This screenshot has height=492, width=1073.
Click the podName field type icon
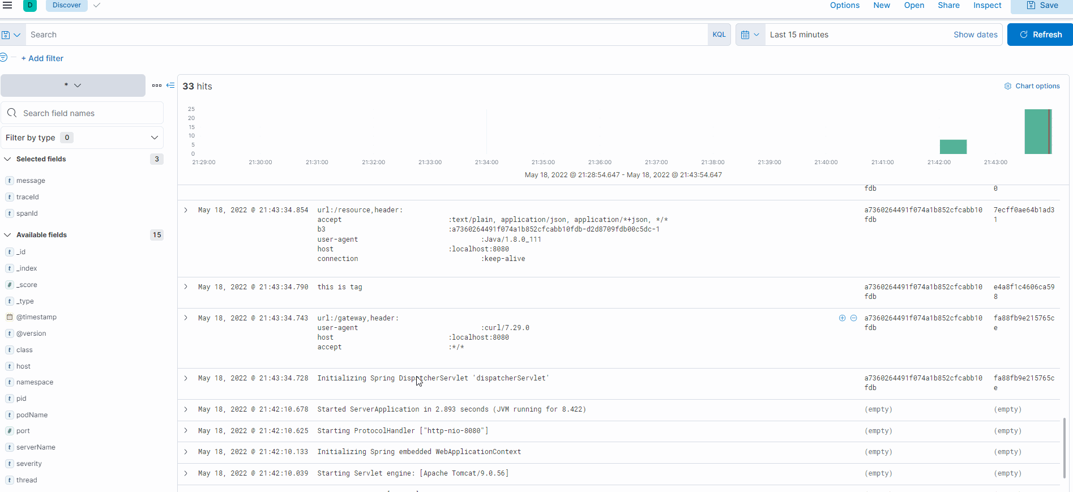10,415
